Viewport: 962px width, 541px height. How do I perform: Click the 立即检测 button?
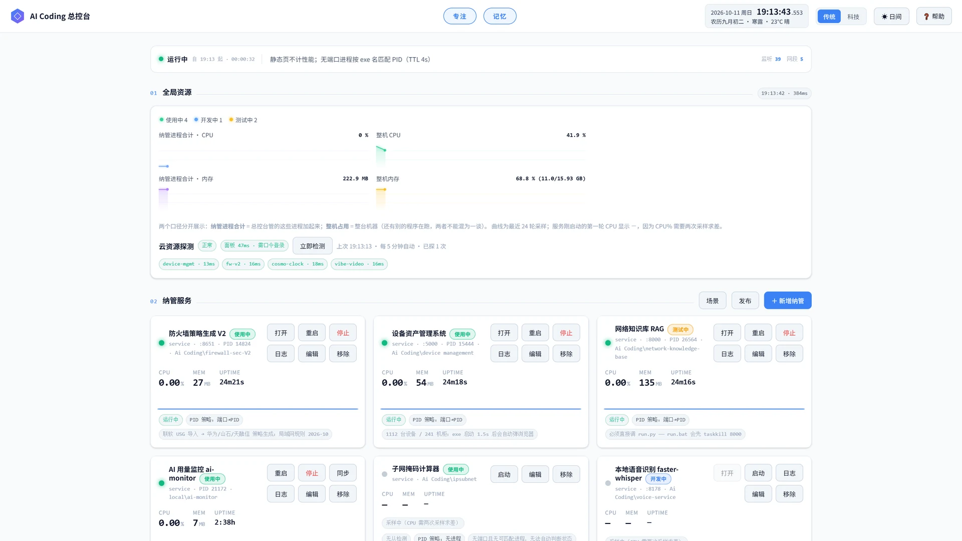coord(312,246)
